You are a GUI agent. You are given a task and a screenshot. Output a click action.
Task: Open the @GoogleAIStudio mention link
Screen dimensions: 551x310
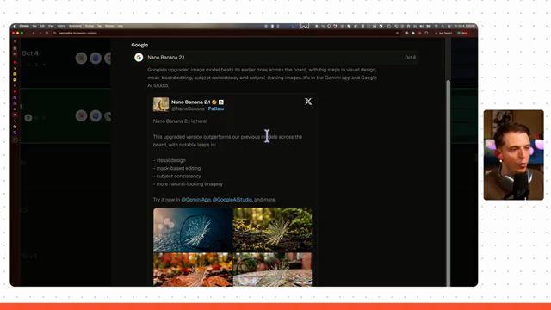click(232, 200)
